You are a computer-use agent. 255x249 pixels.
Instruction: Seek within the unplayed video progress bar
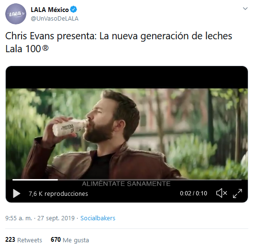150,180
